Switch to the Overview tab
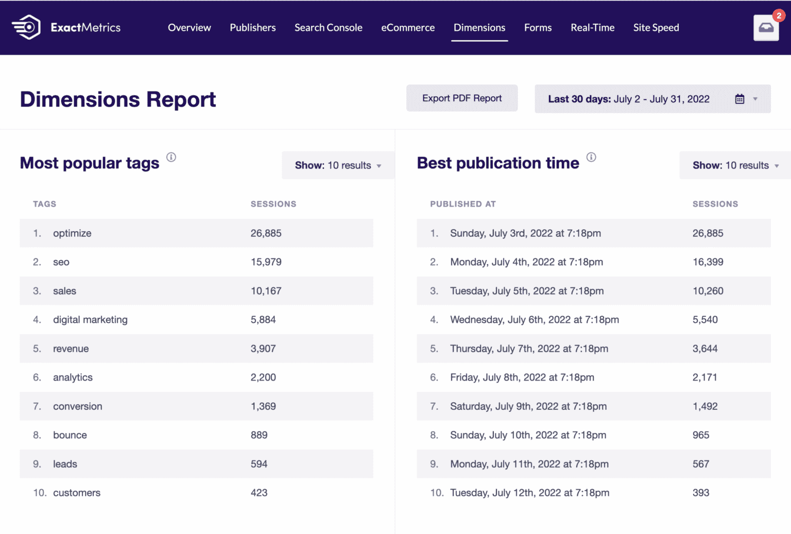This screenshot has height=534, width=791. (189, 28)
